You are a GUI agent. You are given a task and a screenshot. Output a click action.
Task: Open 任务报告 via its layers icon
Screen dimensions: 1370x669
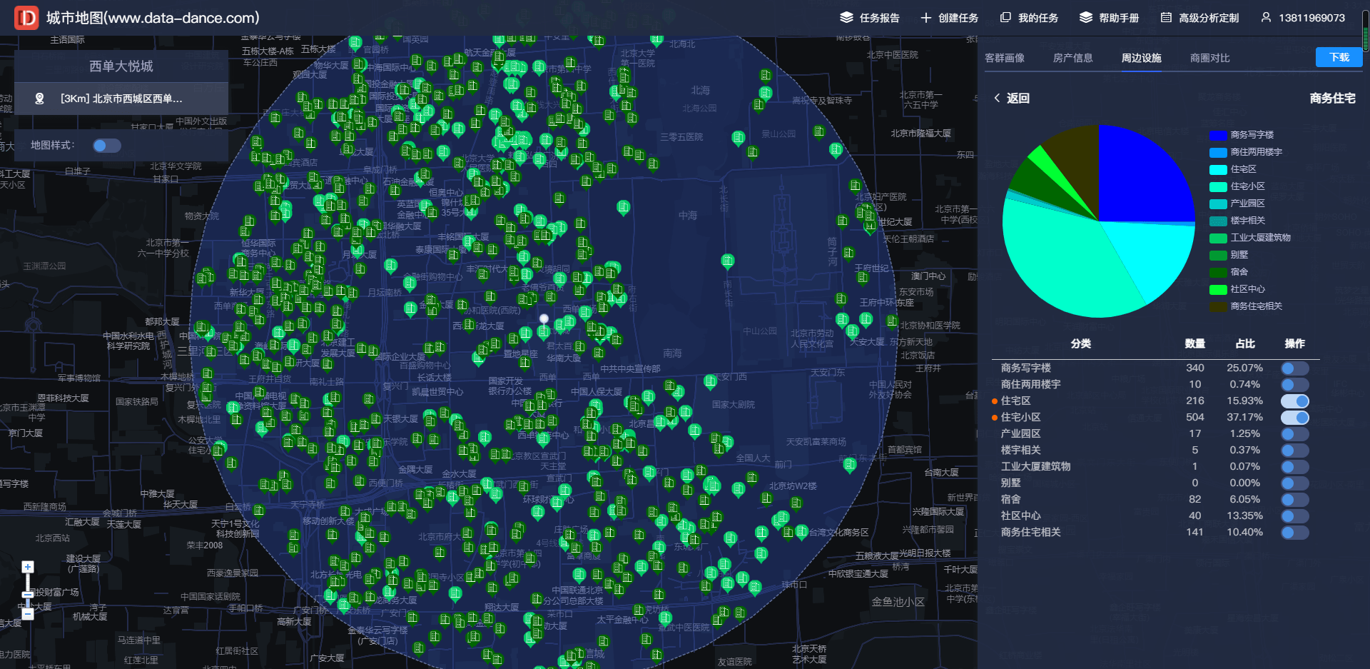tap(846, 18)
